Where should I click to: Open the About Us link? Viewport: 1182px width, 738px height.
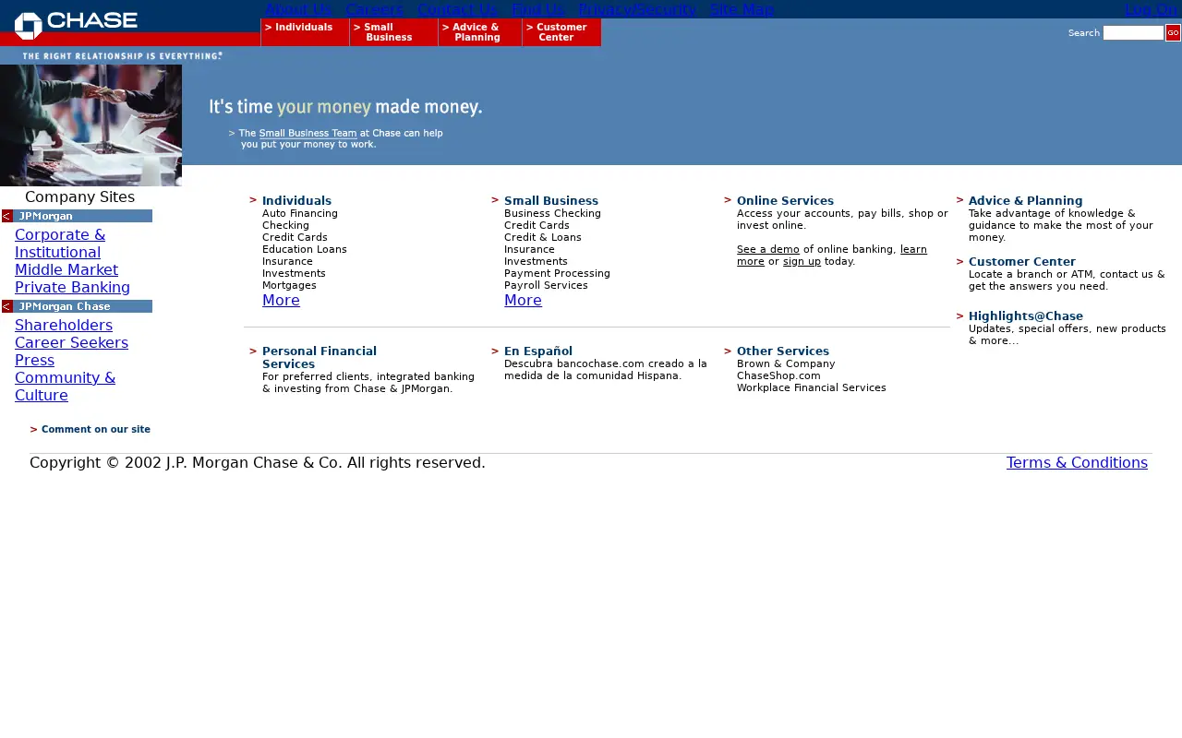pyautogui.click(x=298, y=9)
